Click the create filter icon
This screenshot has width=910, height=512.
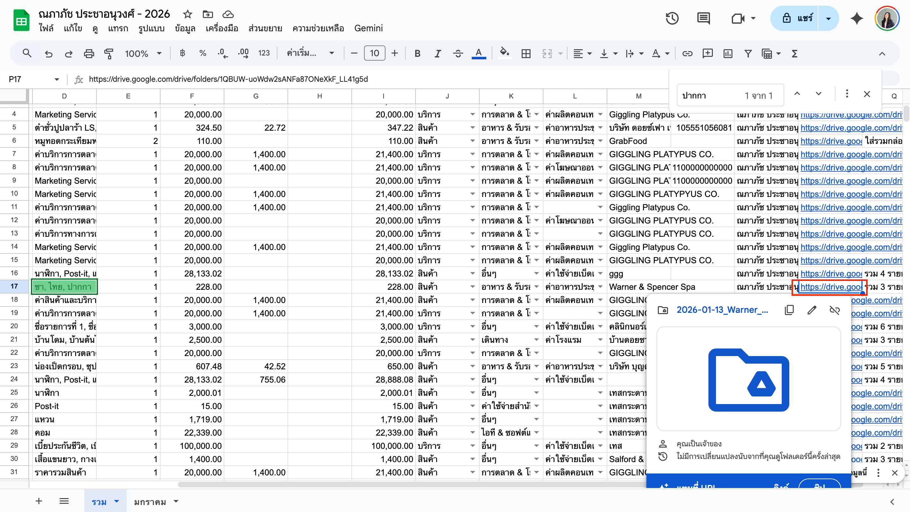tap(748, 54)
